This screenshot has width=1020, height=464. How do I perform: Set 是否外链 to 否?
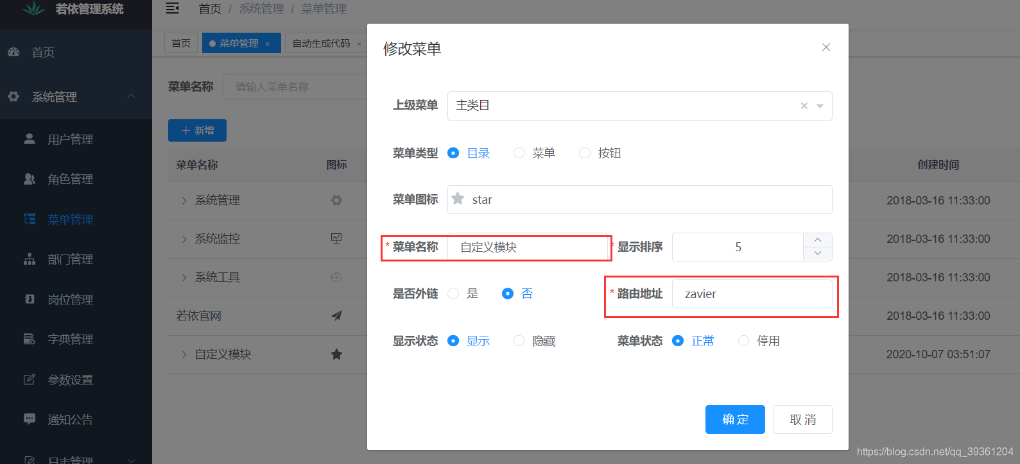click(508, 293)
